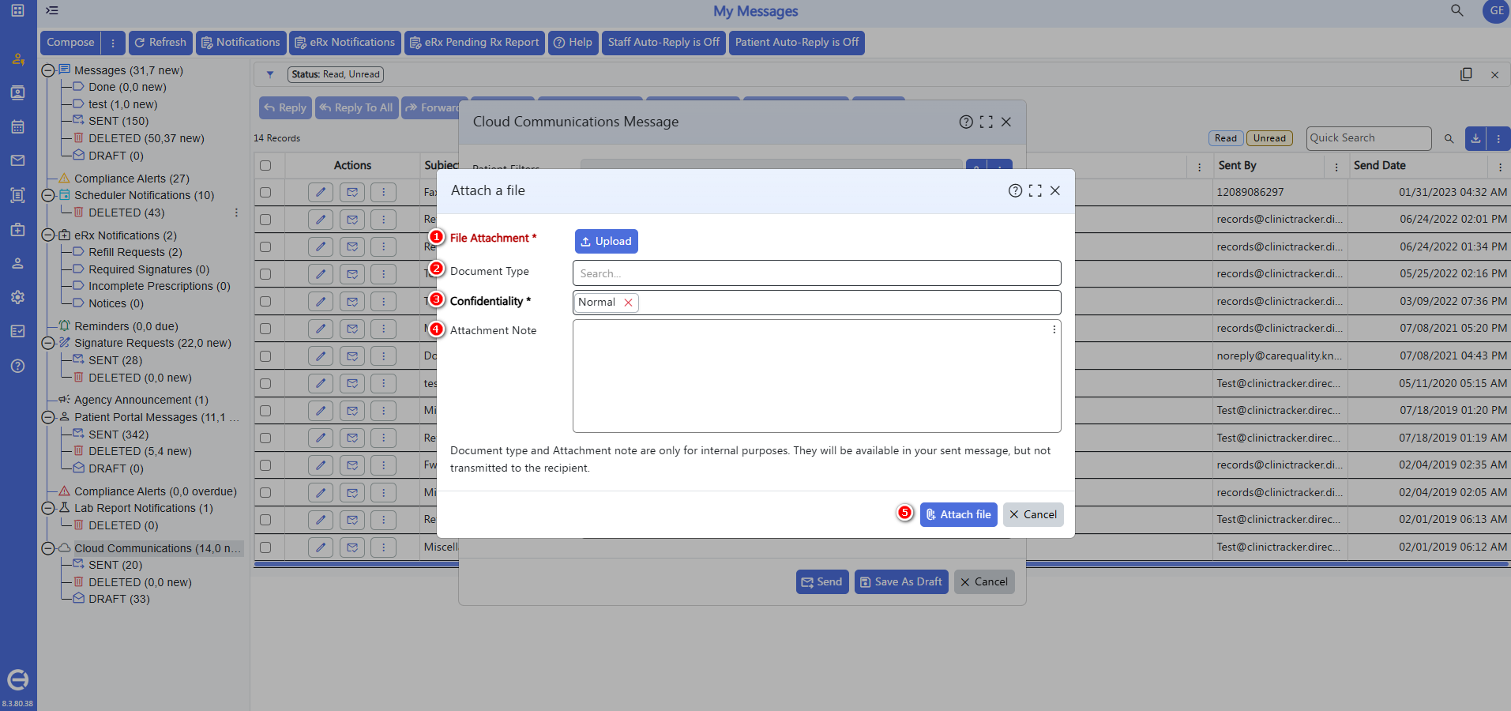Collapse Patient Portal Messages node
This screenshot has height=711, width=1511.
(48, 417)
